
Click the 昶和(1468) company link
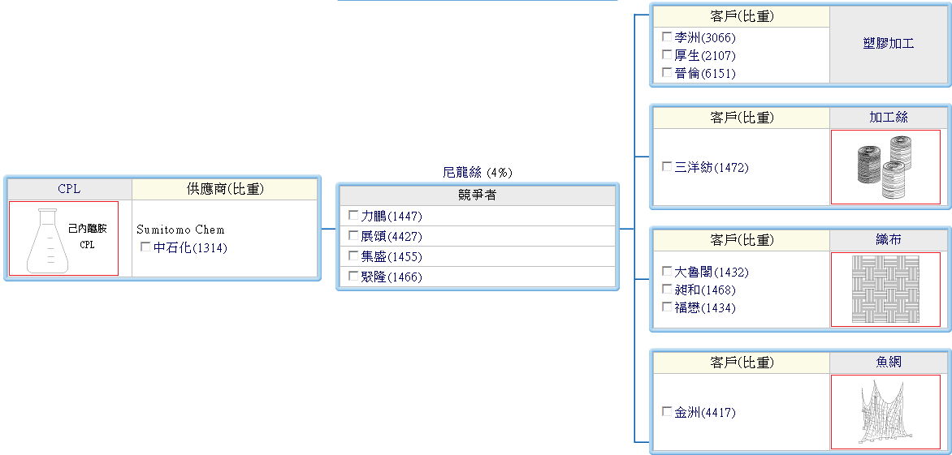pos(704,290)
